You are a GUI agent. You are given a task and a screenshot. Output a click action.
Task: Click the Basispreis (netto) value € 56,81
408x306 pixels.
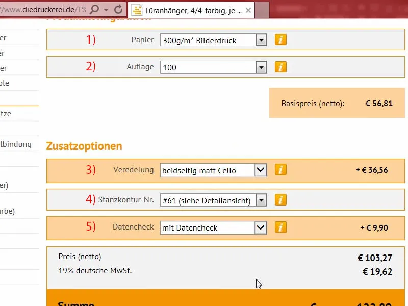click(x=379, y=104)
